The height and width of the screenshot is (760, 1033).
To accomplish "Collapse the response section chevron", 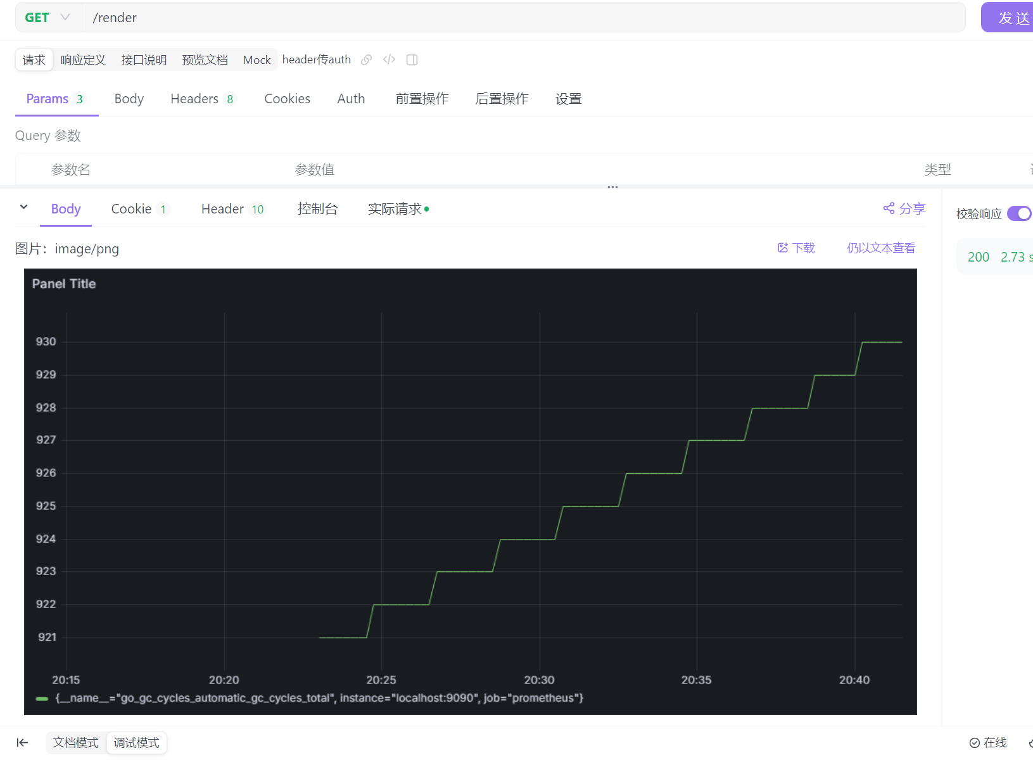I will point(23,207).
